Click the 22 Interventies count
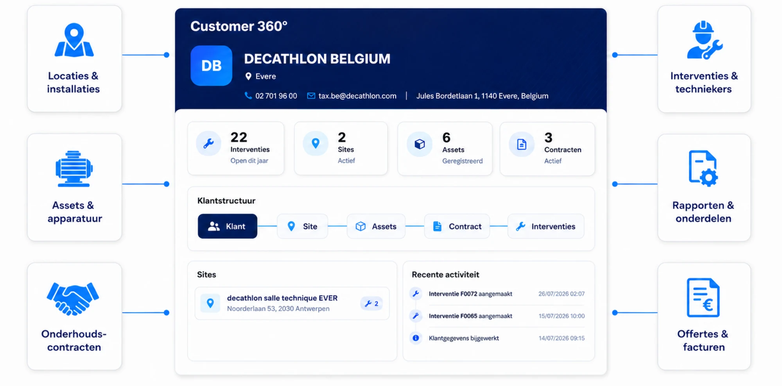 coord(239,137)
